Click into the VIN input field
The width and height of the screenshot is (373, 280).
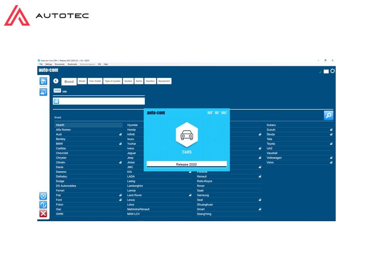99,101
